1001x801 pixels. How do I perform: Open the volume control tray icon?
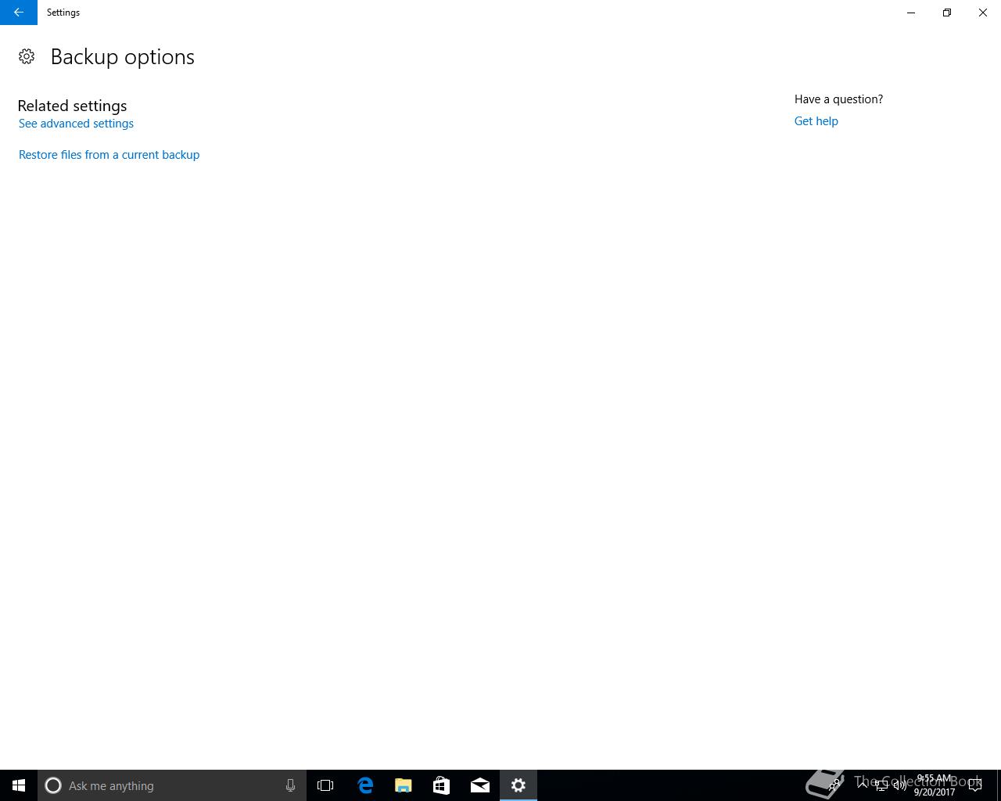[x=900, y=785]
